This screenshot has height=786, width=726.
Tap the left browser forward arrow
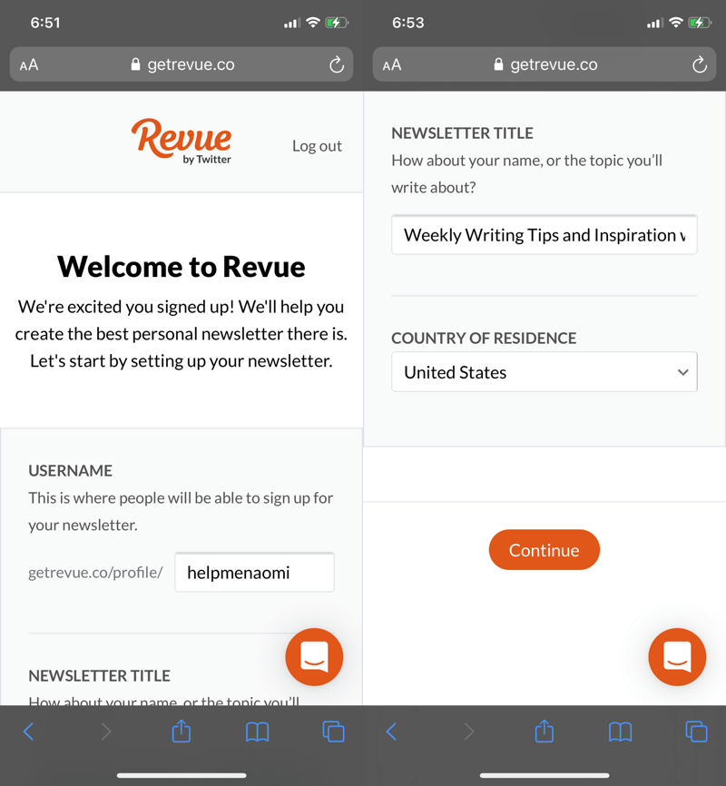106,732
